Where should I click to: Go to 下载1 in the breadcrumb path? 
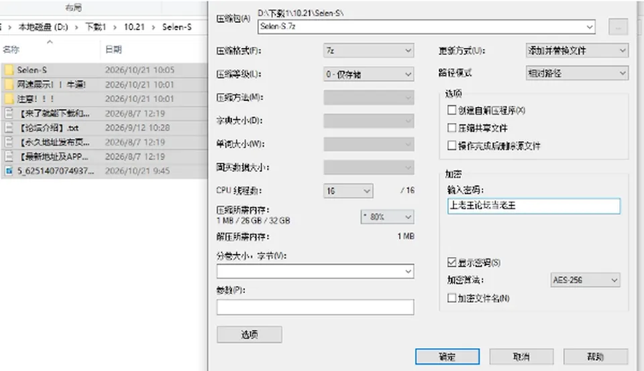pyautogui.click(x=95, y=27)
